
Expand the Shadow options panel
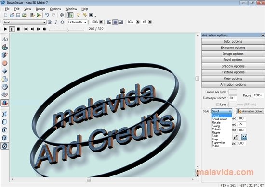tap(233, 66)
